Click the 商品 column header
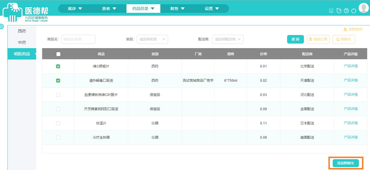The image size is (370, 170). click(101, 54)
